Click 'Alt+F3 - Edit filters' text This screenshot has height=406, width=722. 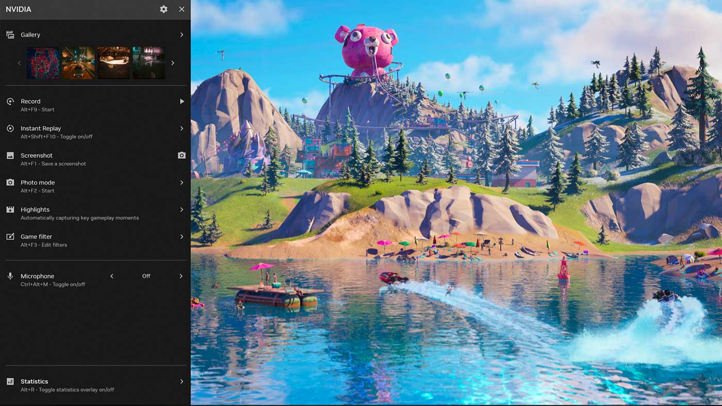pos(44,245)
